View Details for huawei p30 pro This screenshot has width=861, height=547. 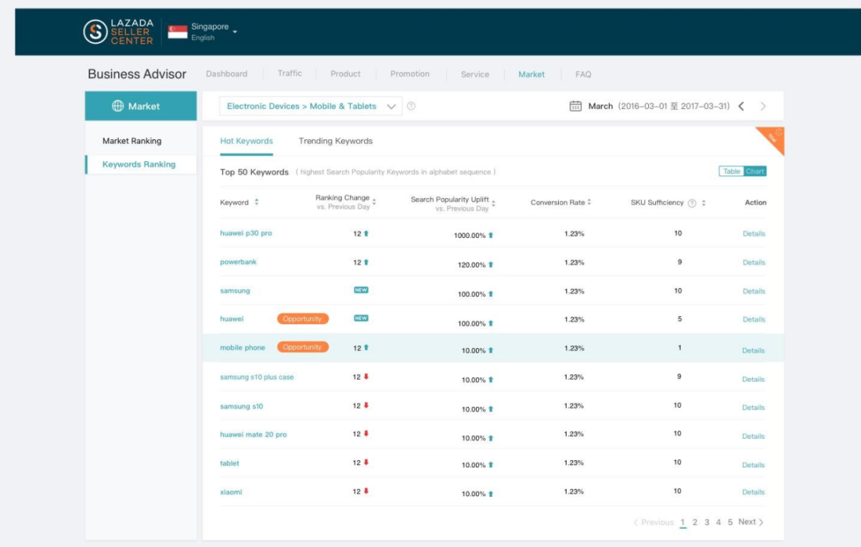tap(754, 234)
